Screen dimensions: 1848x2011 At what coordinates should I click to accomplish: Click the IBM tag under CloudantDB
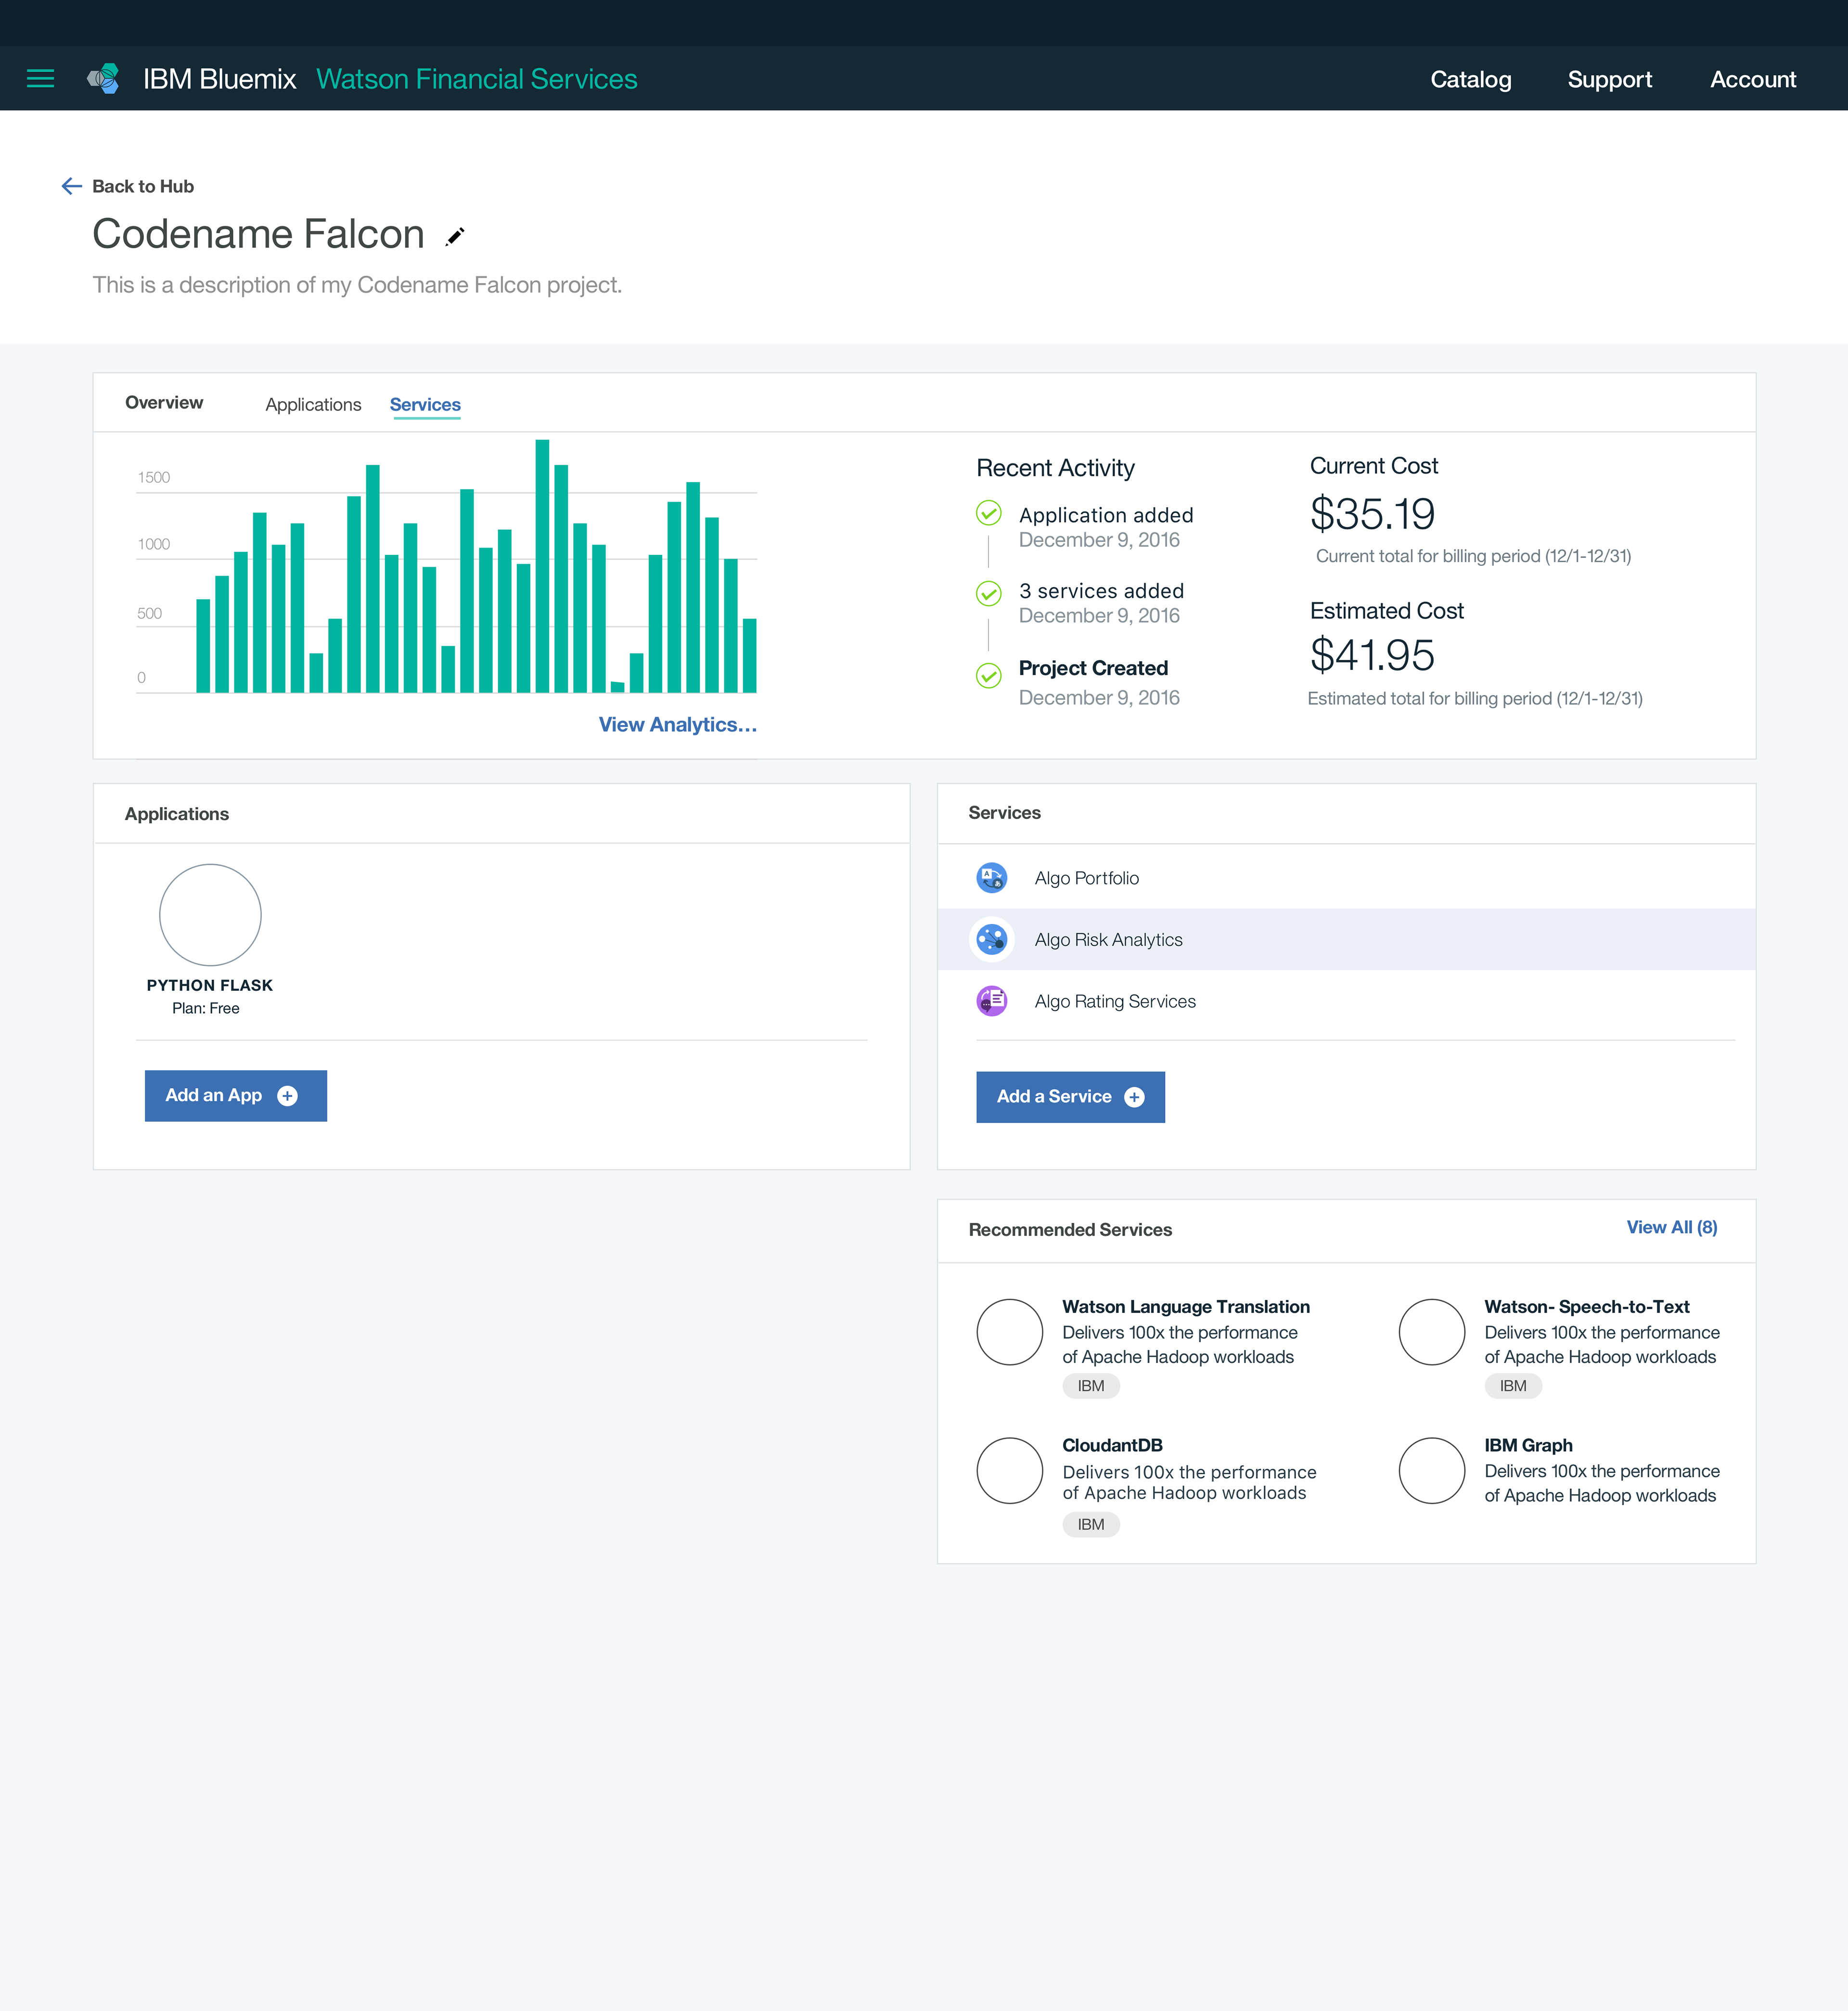pyautogui.click(x=1090, y=1525)
